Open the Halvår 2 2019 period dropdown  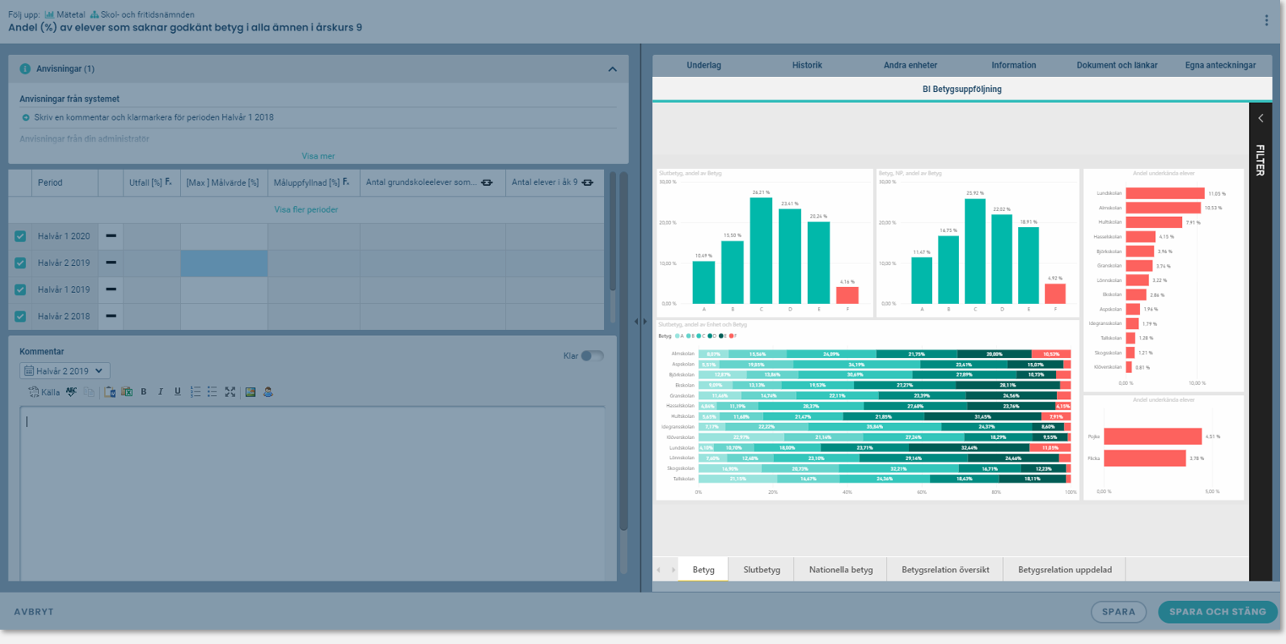(x=64, y=371)
